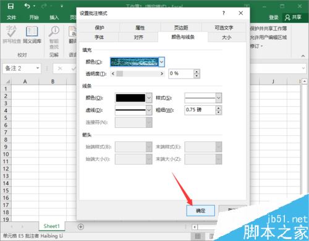Open the Name Box dropdown arrow

click(38, 68)
